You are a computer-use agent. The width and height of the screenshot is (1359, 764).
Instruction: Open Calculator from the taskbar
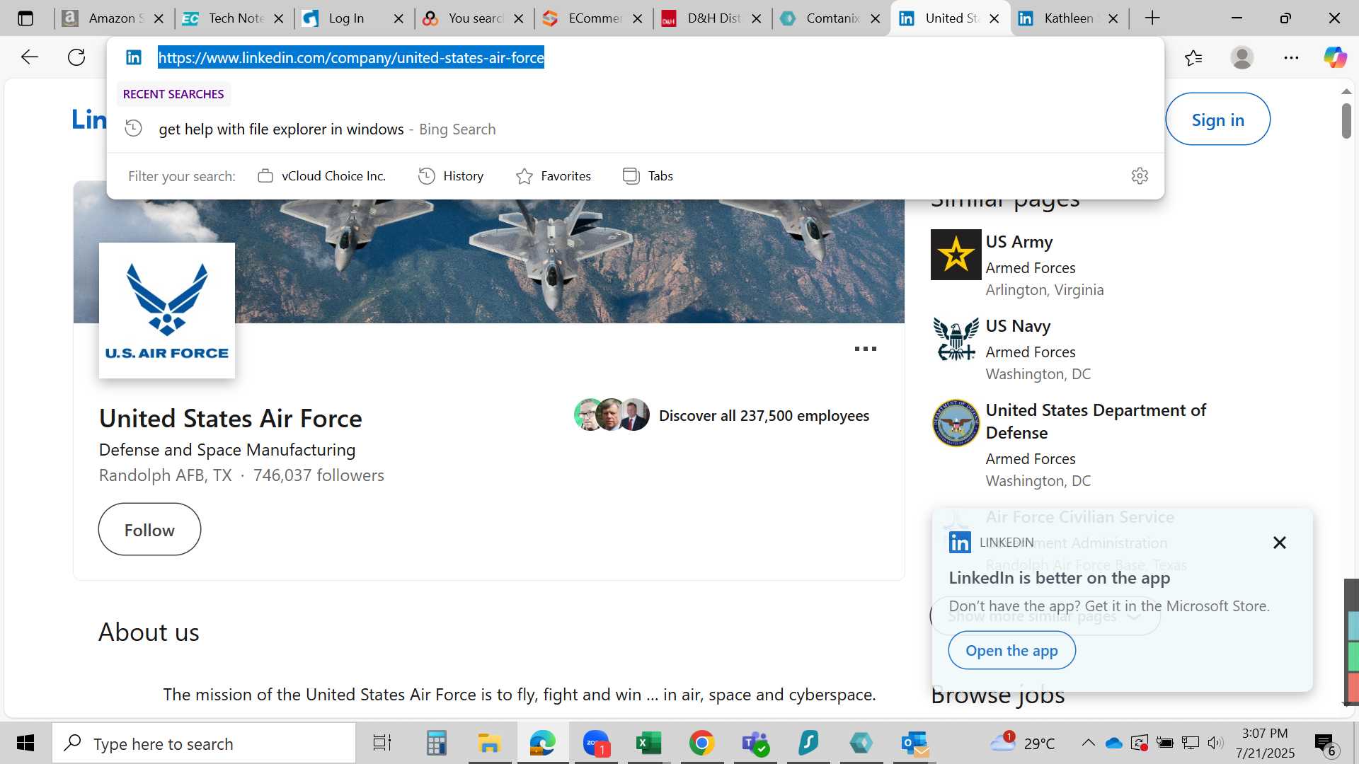coord(436,743)
